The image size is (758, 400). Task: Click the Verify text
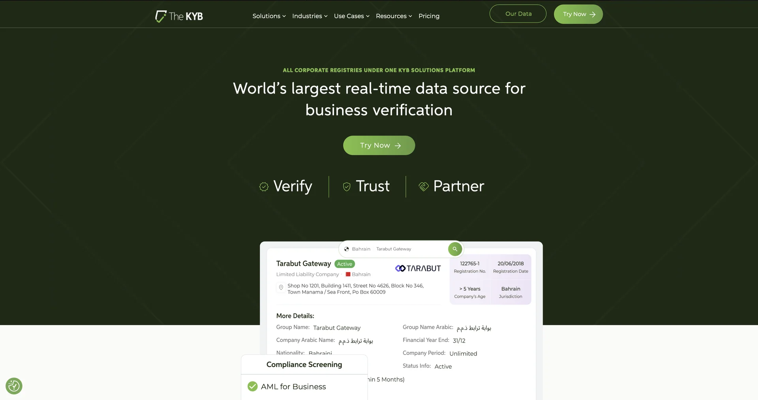[293, 186]
